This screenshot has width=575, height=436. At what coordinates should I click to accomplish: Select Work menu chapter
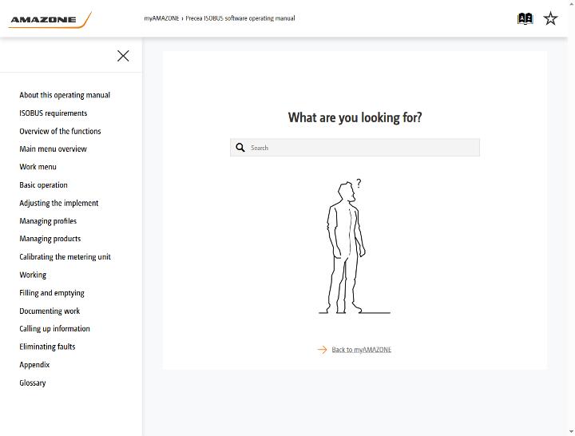pos(38,167)
